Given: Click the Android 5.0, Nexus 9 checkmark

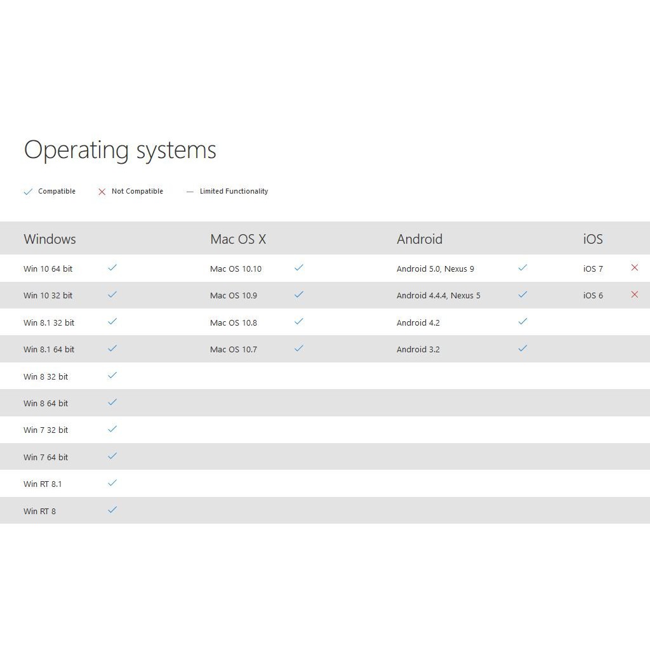Looking at the screenshot, I should click(522, 268).
